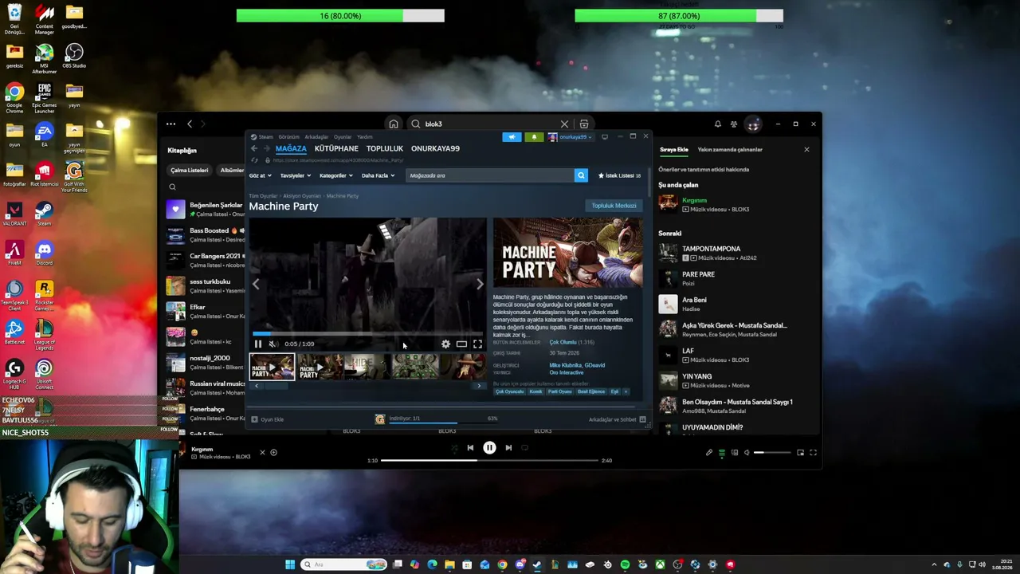Open the Oro Interactive publisher link
Screen dimensions: 1020x574
(567, 372)
